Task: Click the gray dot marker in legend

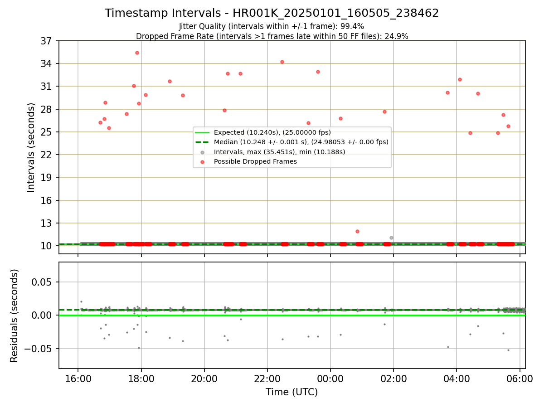Action: [x=202, y=152]
